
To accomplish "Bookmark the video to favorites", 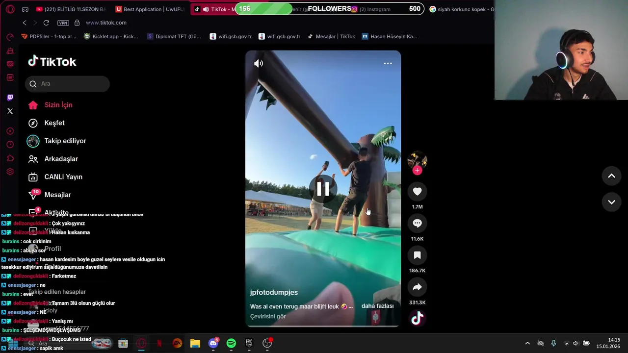I will (x=417, y=255).
